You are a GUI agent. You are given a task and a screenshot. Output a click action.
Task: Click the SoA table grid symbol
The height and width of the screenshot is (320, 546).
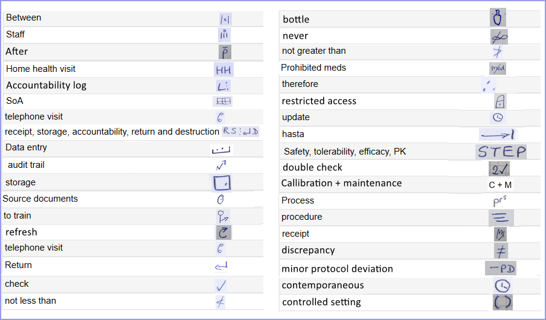[x=223, y=101]
